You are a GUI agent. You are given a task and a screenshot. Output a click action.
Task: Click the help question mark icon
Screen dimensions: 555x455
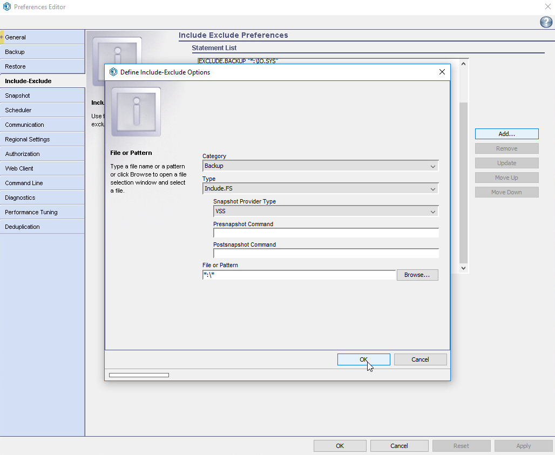(545, 22)
